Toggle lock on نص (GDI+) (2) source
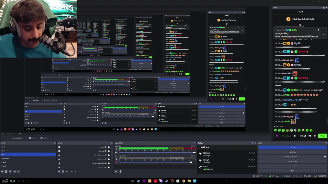The image size is (328, 184). click(x=109, y=155)
